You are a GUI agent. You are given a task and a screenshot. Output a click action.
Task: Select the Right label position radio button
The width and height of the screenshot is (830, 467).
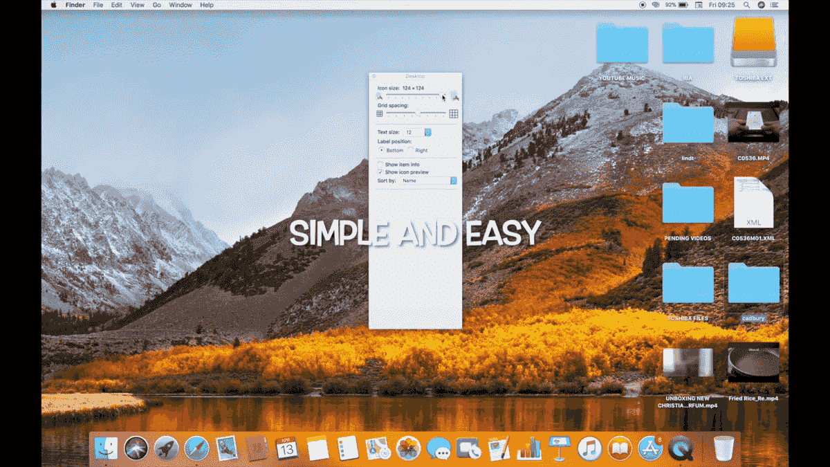[411, 150]
